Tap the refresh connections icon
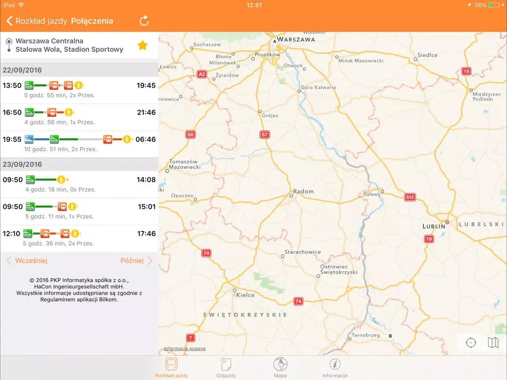 144,21
